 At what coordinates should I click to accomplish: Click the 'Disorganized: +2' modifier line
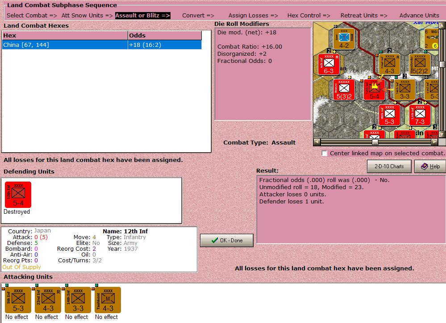pos(242,54)
